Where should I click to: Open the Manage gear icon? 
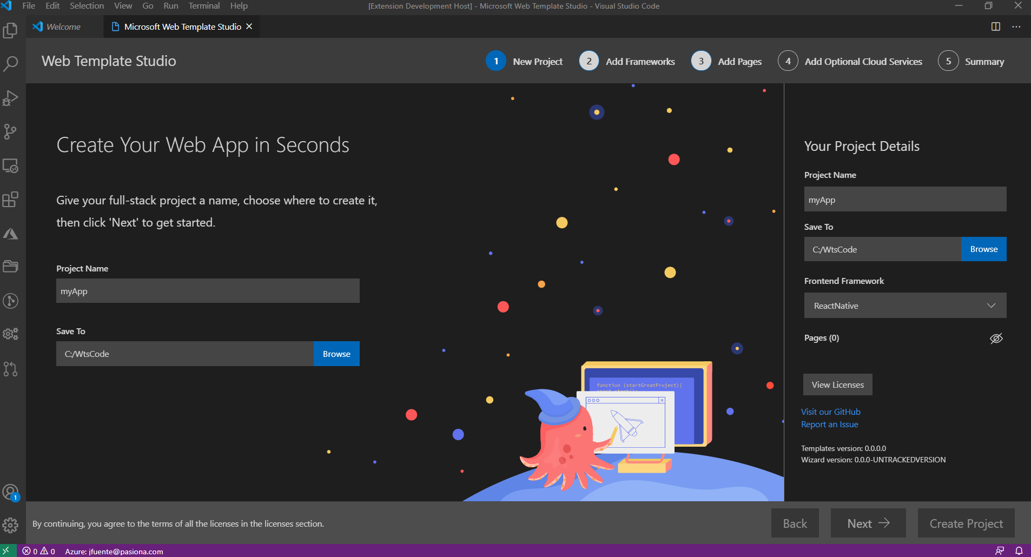(x=10, y=525)
